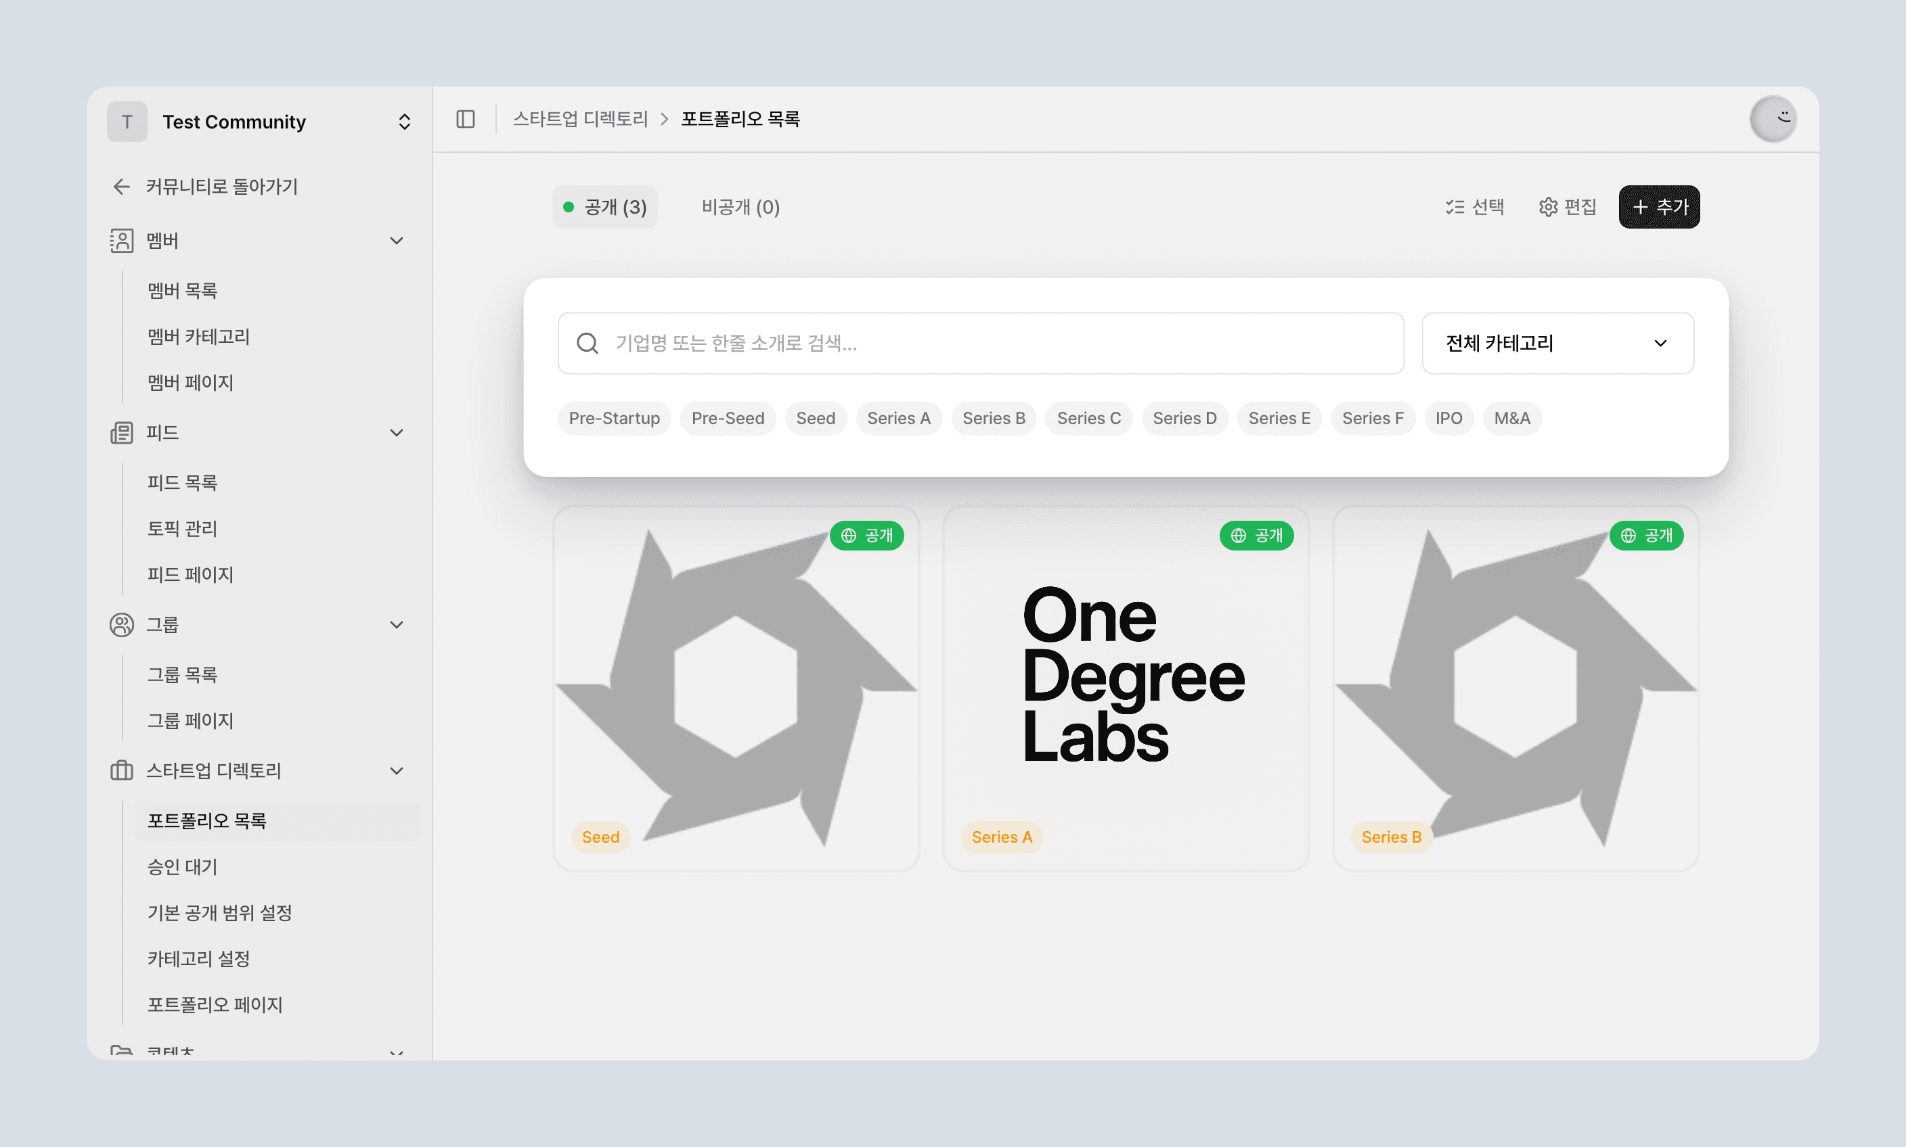Open the user avatar menu
The width and height of the screenshot is (1906, 1147).
point(1773,119)
